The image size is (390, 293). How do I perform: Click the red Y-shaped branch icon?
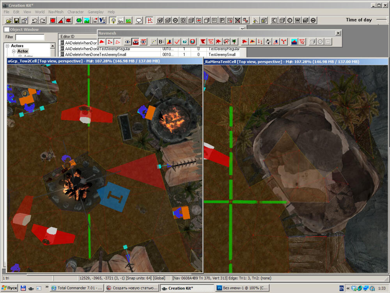coord(283,42)
